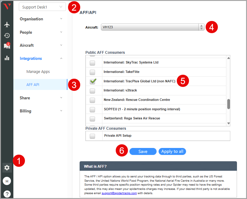This screenshot has height=199, width=247.
Task: Open the help question mark icon
Action: (7, 194)
